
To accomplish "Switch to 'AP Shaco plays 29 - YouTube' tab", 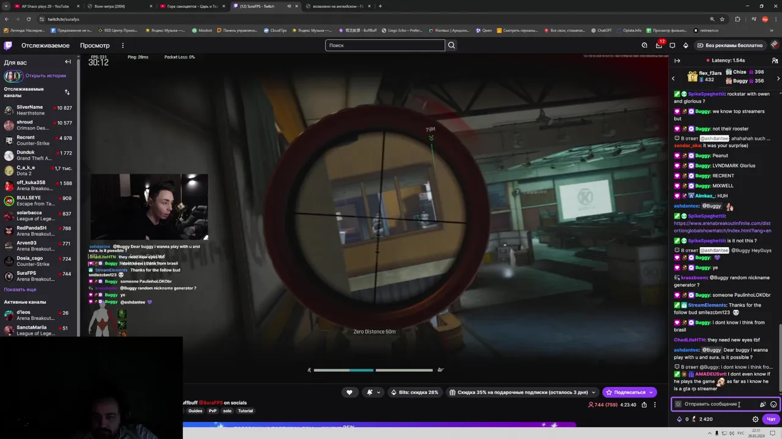I will (45, 6).
